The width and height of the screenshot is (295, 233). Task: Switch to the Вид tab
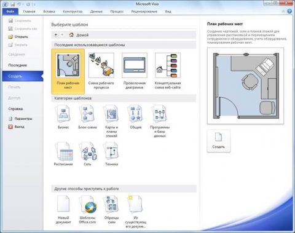point(168,12)
